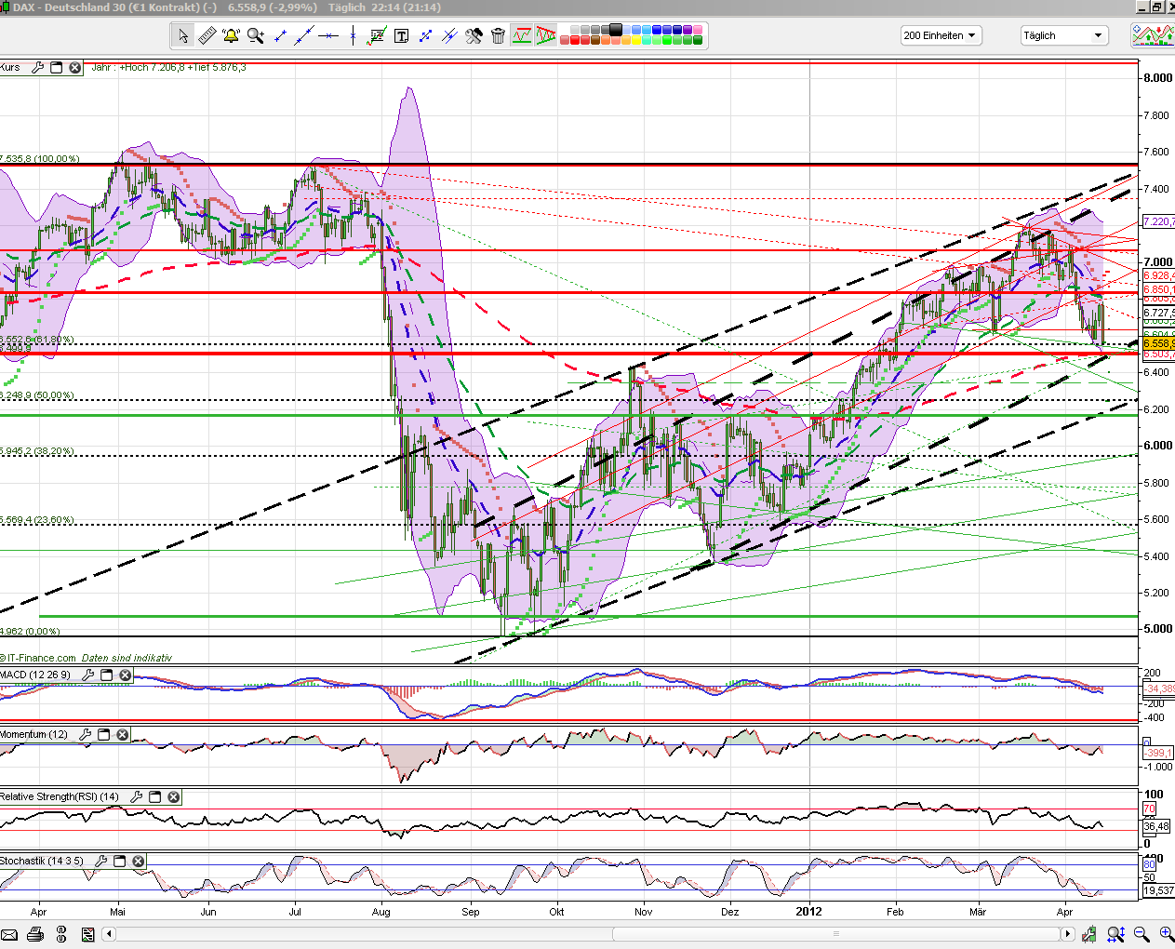Viewport: 1175px width, 949px height.
Task: Click the trash can delete objects icon
Action: 498,36
